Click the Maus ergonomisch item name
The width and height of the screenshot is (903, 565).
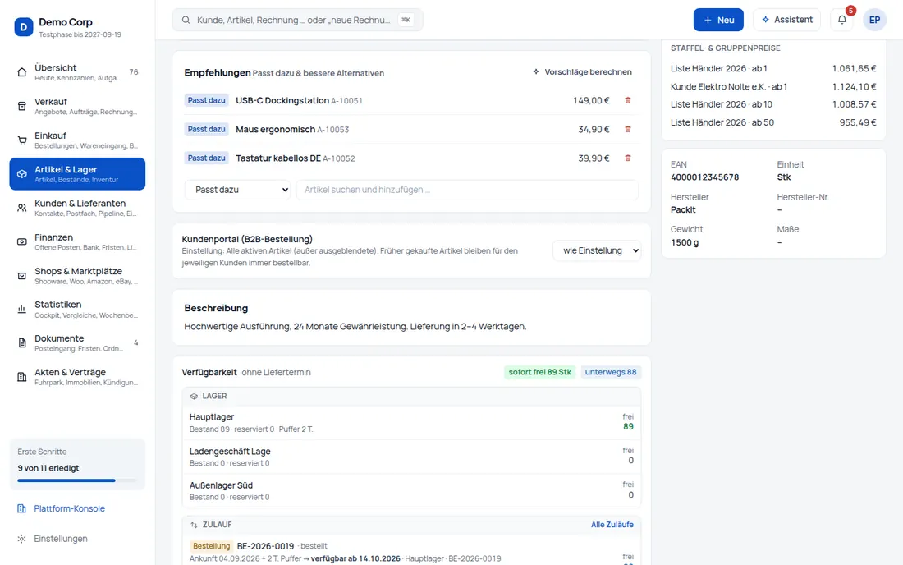275,129
